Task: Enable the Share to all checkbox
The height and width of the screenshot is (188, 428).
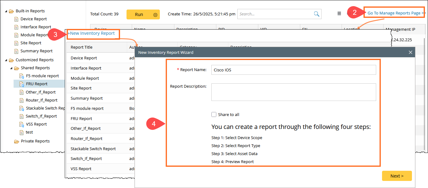Action: 214,114
